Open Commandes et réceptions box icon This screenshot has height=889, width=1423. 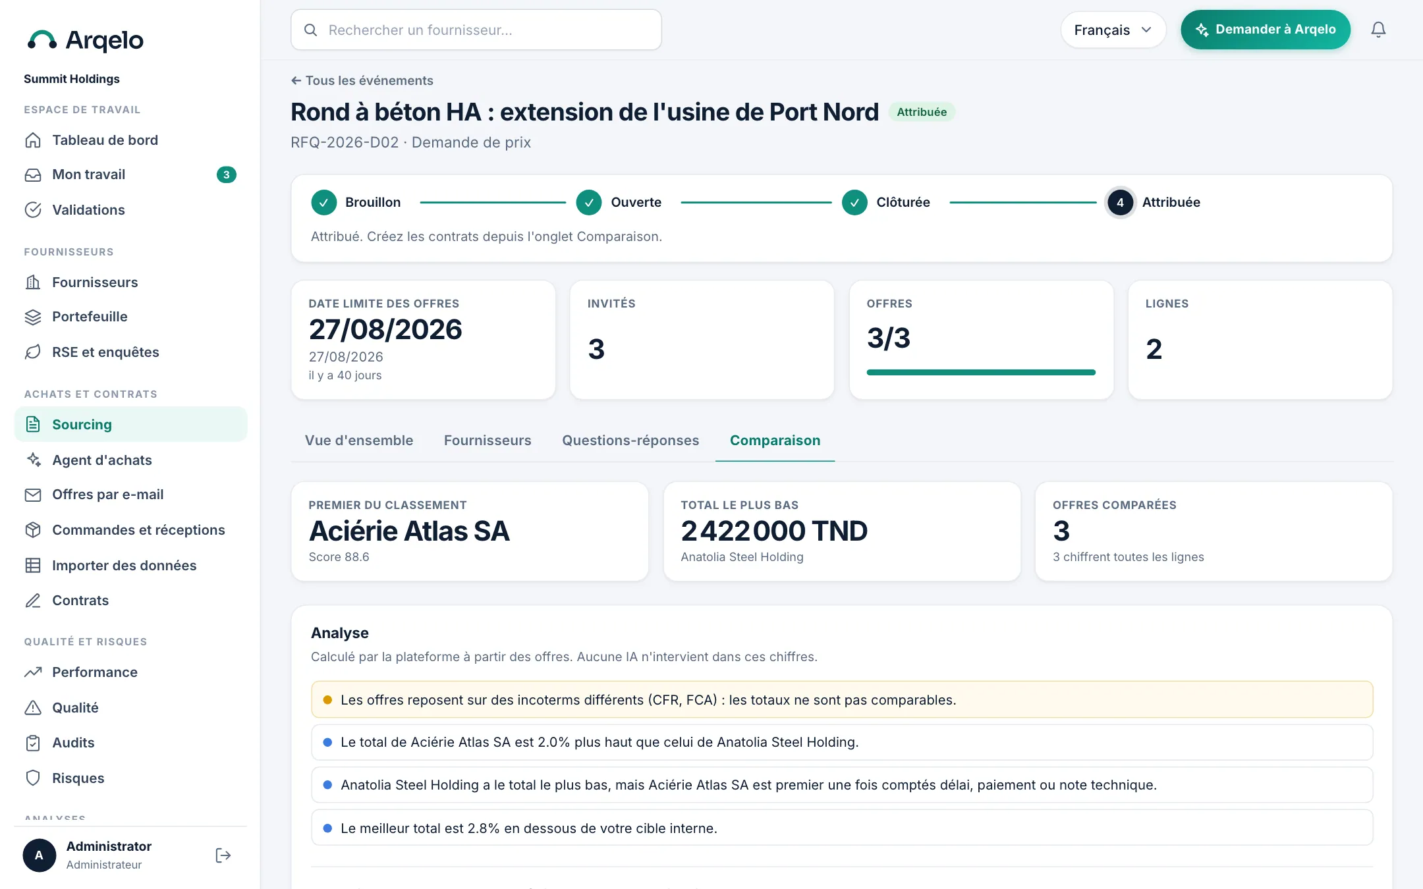(x=33, y=530)
